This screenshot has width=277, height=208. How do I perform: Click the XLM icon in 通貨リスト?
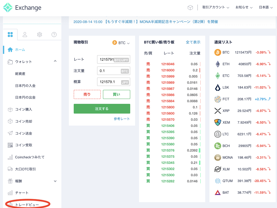218,169
